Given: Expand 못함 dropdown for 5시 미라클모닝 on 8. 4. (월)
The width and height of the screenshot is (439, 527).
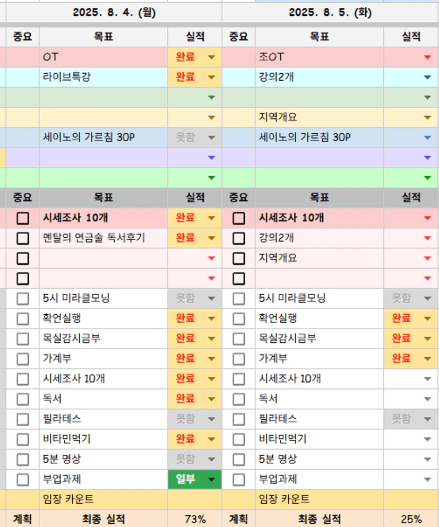Looking at the screenshot, I should (x=211, y=298).
